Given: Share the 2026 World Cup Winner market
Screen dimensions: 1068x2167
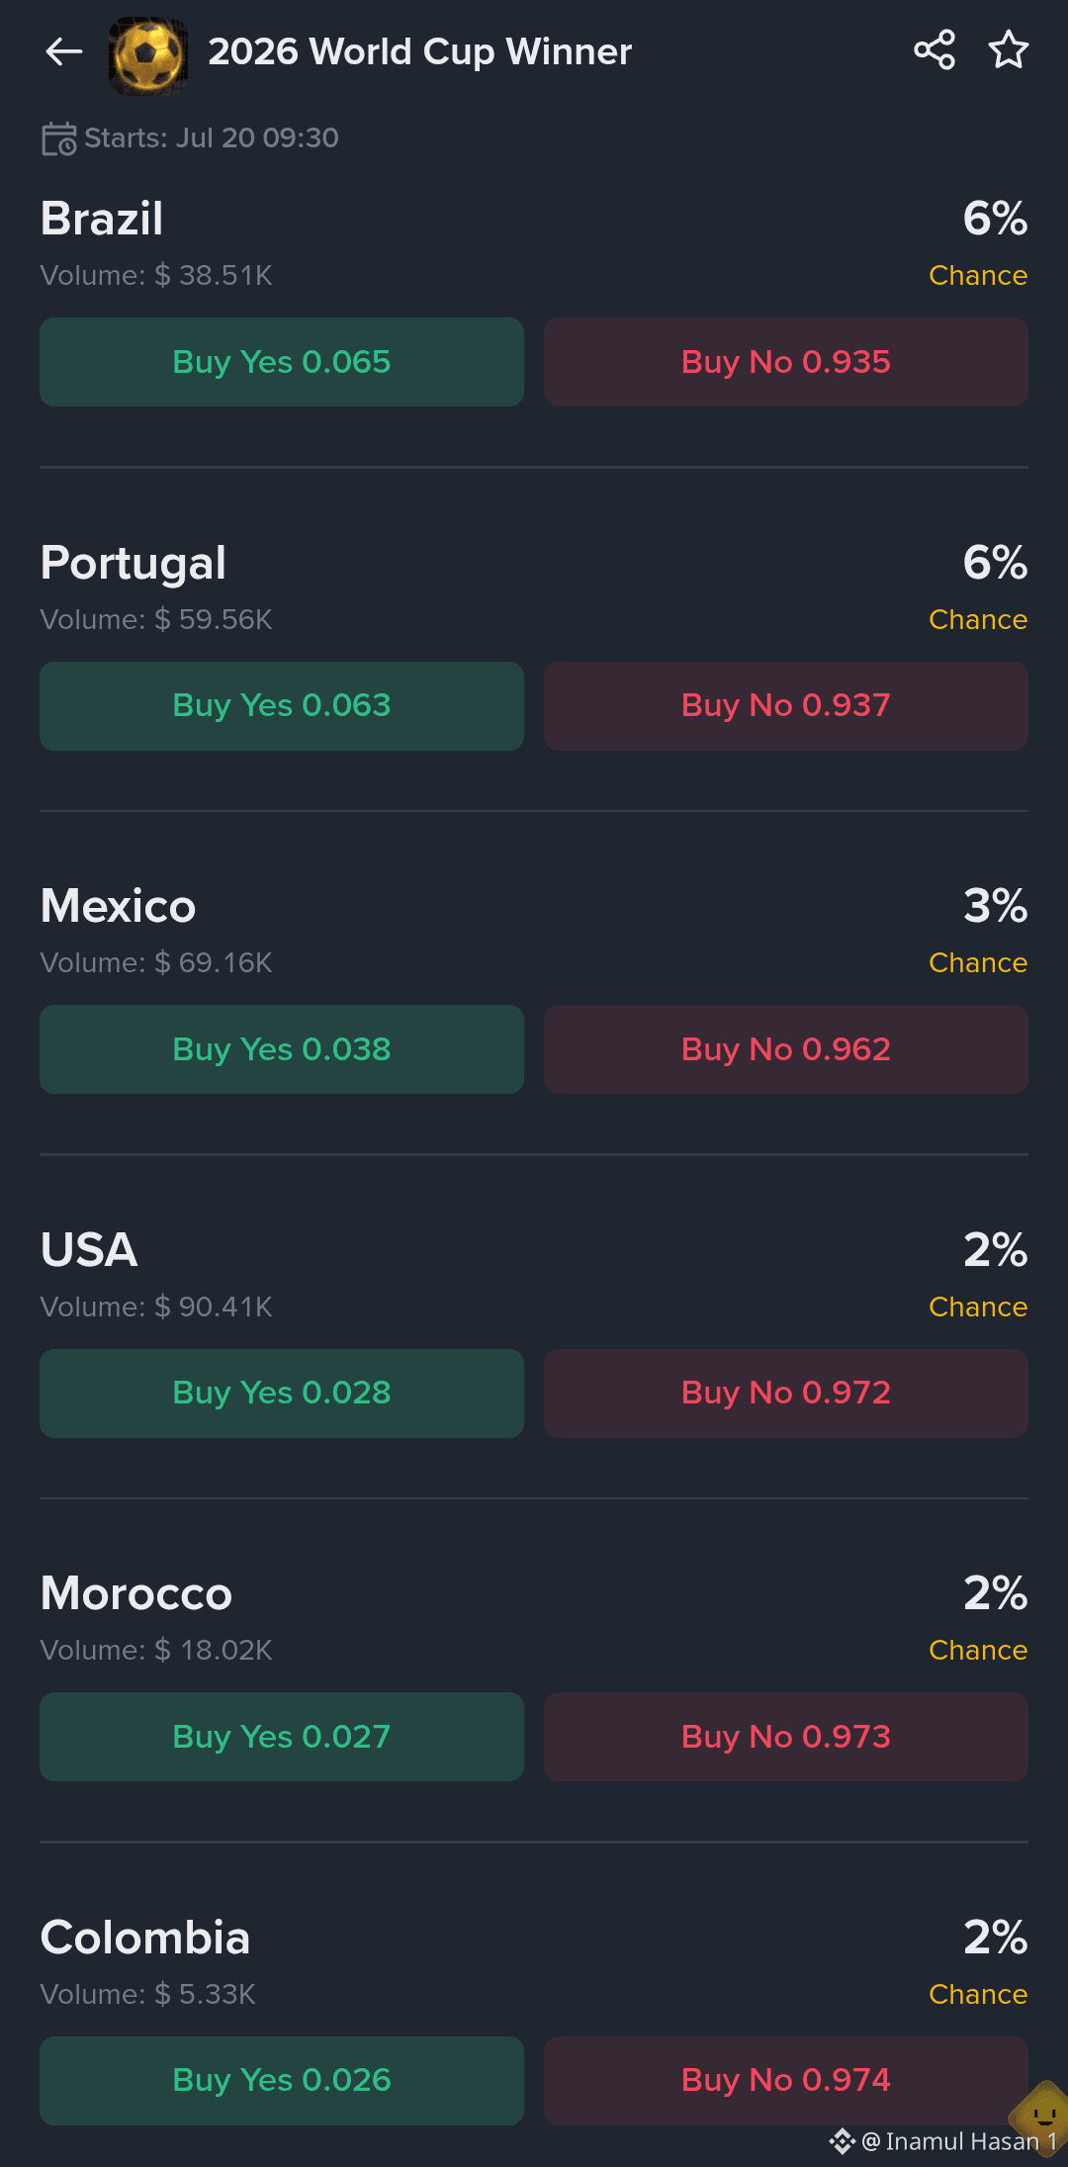Looking at the screenshot, I should pos(934,49).
